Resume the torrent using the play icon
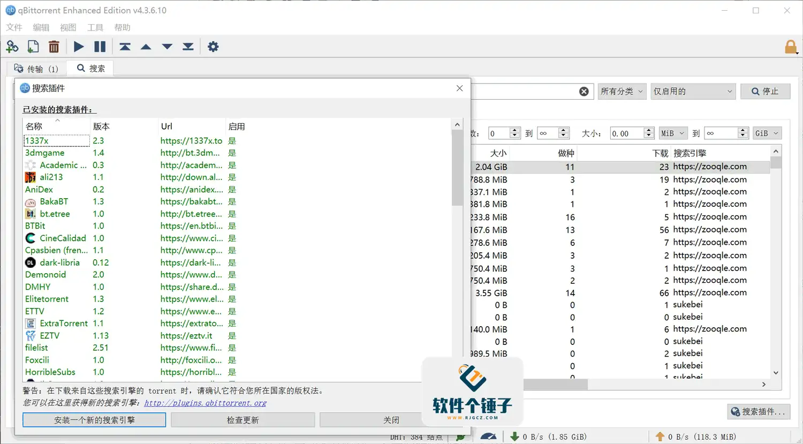Screen dimensions: 803x444 pos(78,47)
